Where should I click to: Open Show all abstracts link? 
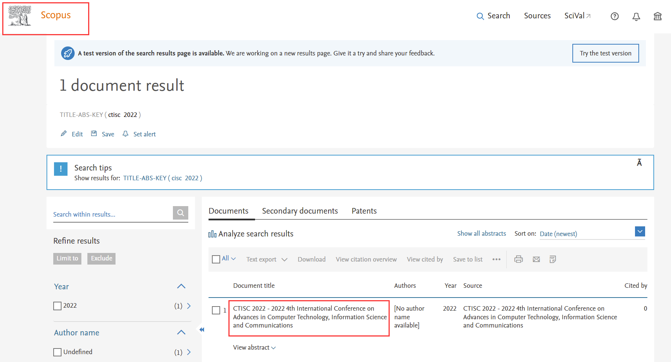pos(482,233)
